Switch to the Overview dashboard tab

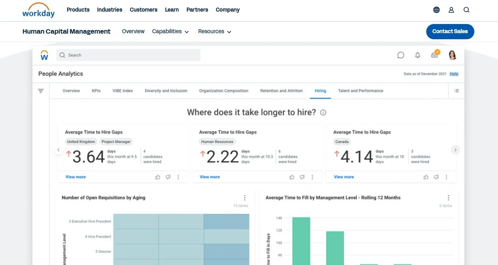click(71, 91)
